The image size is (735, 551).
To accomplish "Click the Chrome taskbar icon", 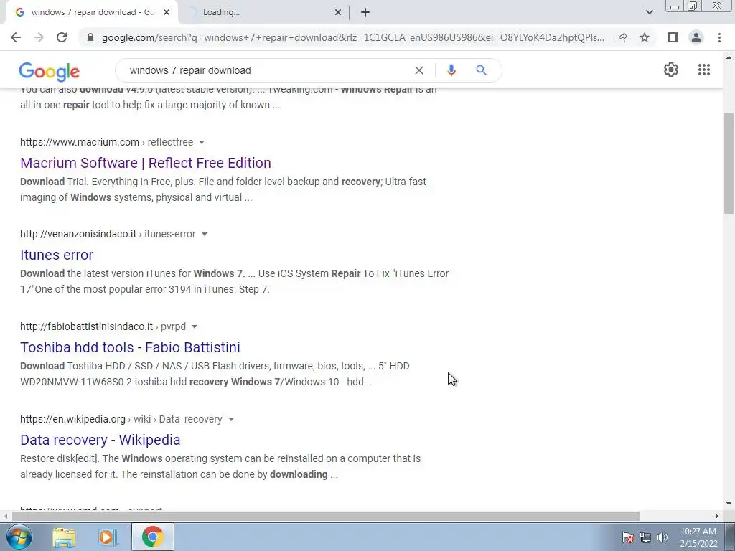I will (x=153, y=537).
